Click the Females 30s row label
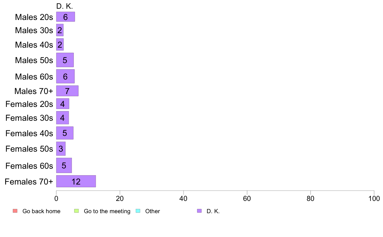The height and width of the screenshot is (237, 383). [x=29, y=118]
